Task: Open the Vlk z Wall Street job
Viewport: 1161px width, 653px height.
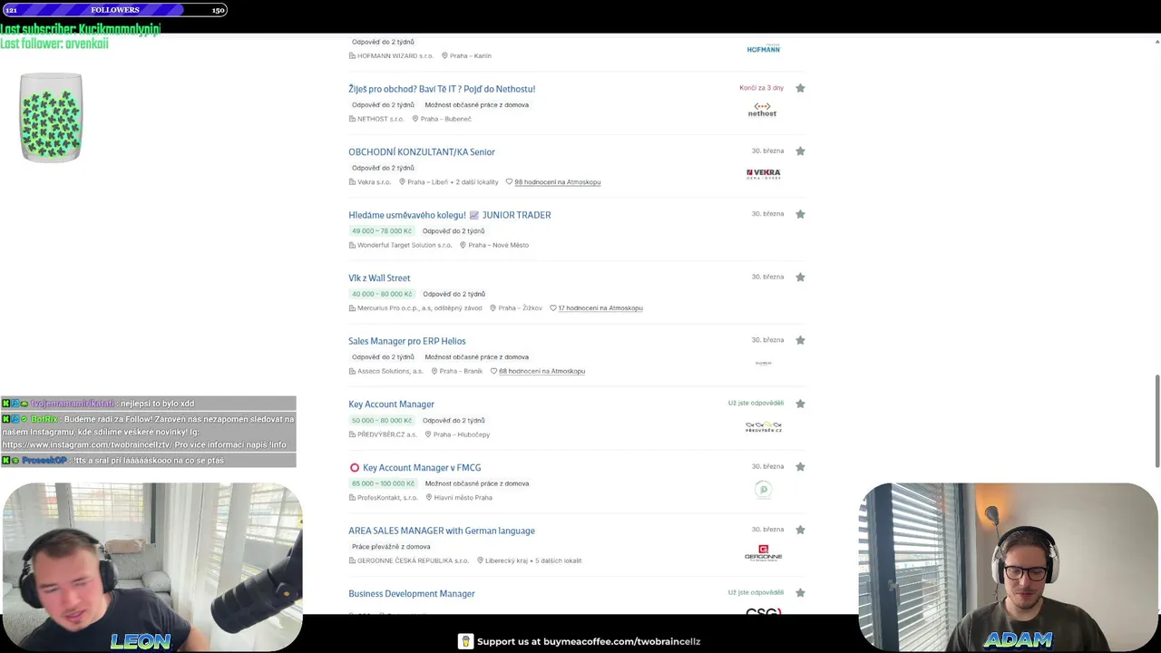Action: tap(379, 278)
